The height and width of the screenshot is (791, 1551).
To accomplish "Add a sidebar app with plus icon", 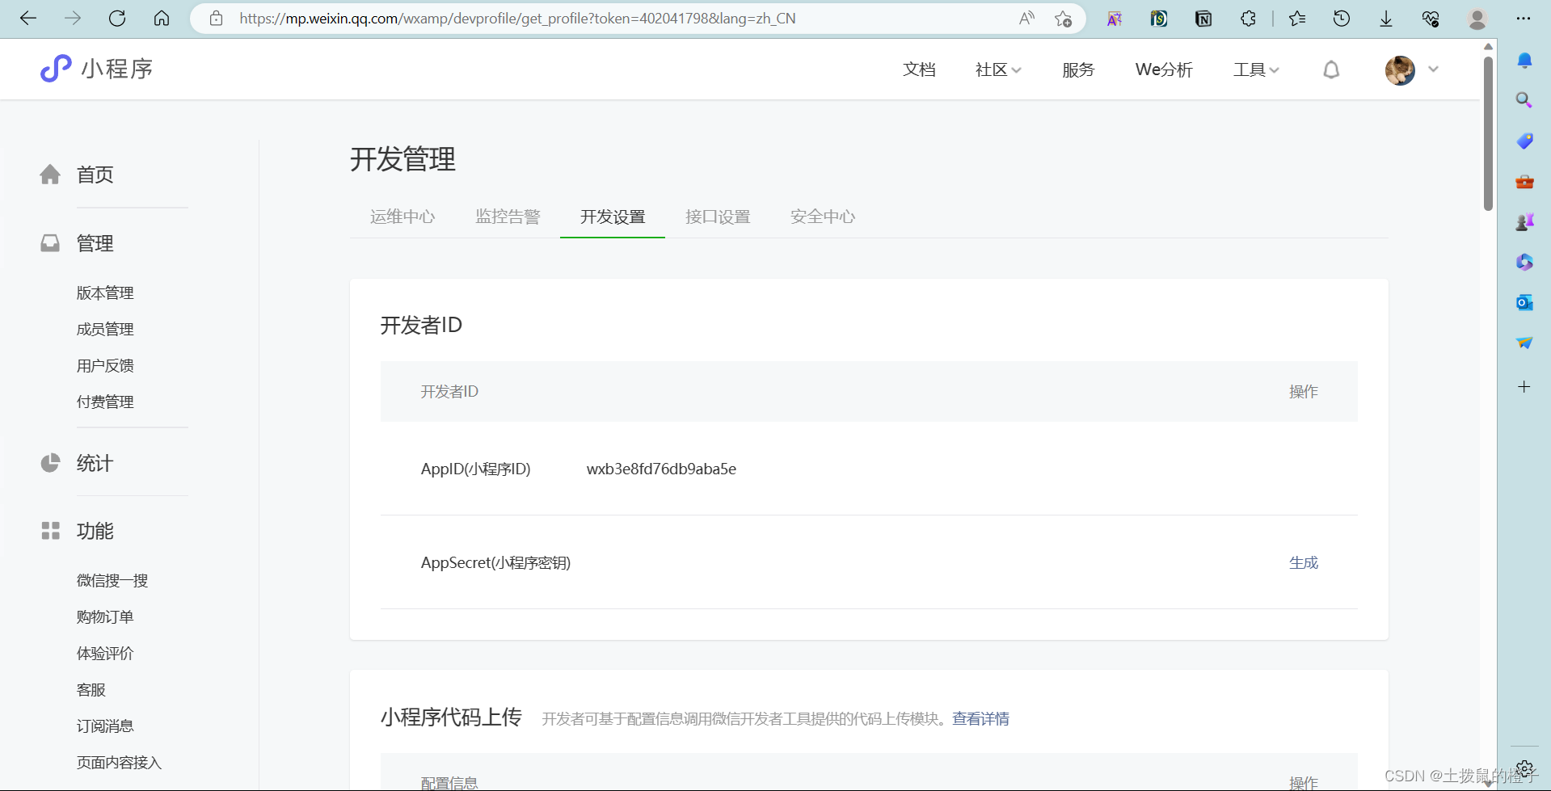I will tap(1524, 387).
